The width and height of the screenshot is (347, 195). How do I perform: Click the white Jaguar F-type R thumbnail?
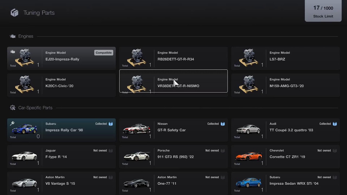tap(24, 156)
